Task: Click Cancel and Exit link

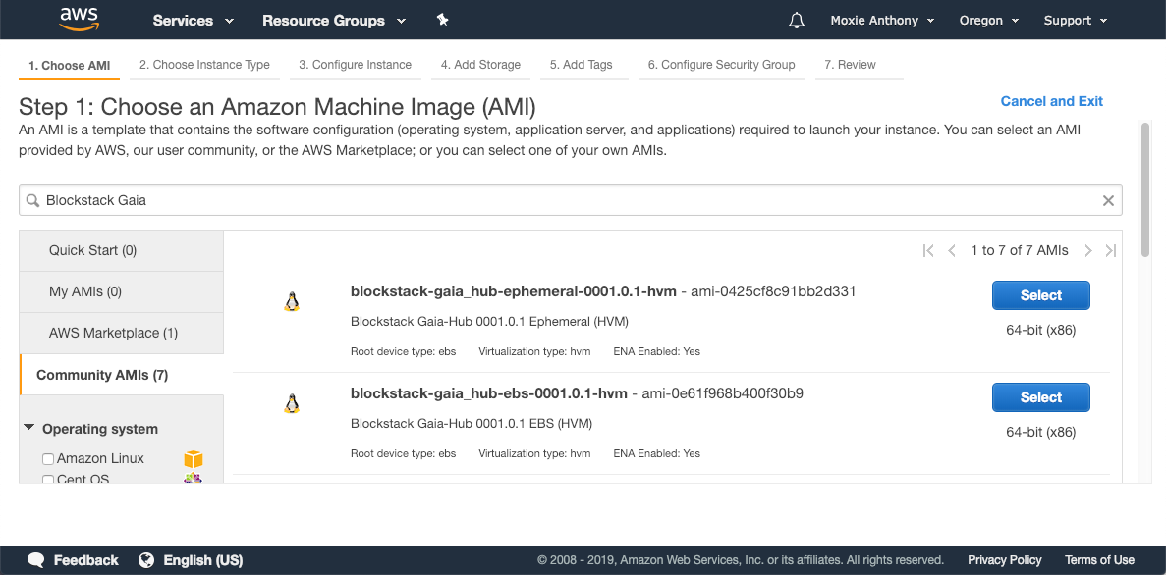Action: 1051,101
